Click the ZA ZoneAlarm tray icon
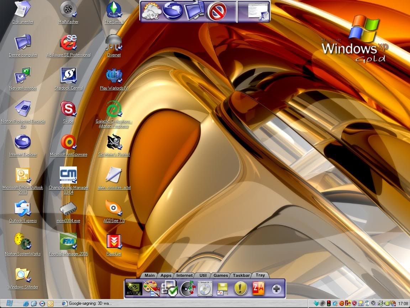This screenshot has height=308, width=410. pos(348,303)
